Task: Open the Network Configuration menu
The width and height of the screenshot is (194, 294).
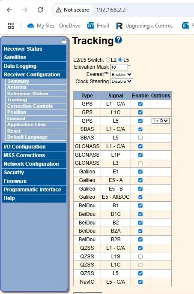Action: tap(34, 164)
